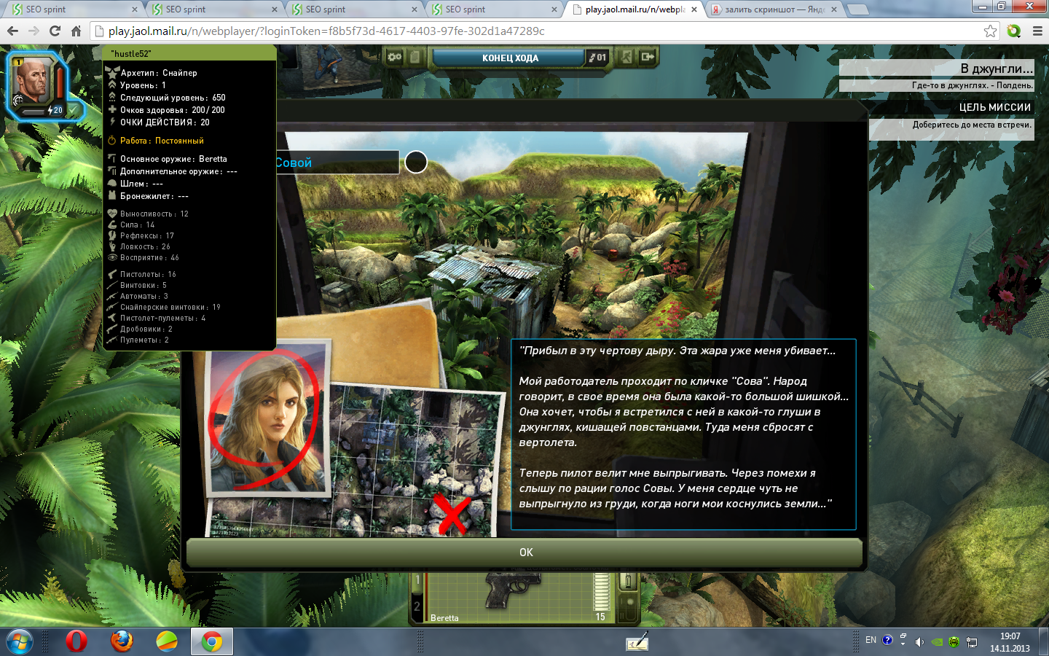Launch Firefox from the taskbar
This screenshot has width=1049, height=656.
click(x=122, y=641)
